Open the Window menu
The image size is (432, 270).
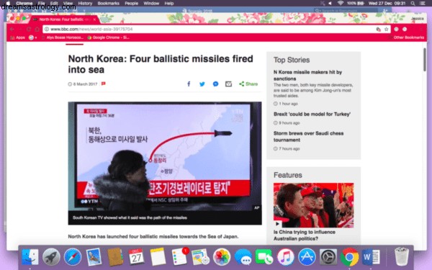click(151, 4)
